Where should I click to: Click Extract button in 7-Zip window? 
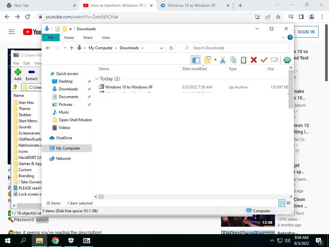tap(31, 75)
